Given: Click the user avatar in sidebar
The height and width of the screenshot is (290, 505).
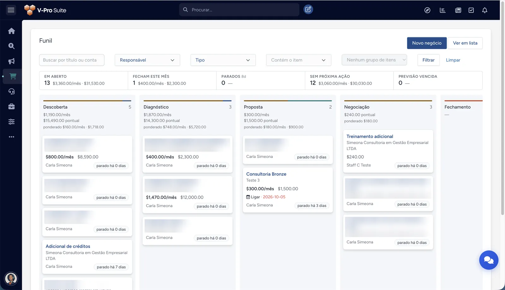Looking at the screenshot, I should tap(11, 279).
